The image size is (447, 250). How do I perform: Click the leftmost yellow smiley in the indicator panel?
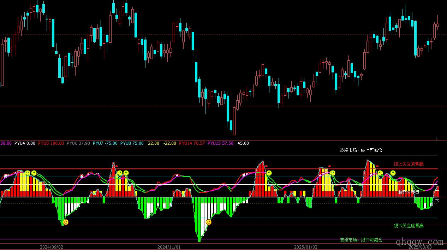pyautogui.click(x=27, y=173)
